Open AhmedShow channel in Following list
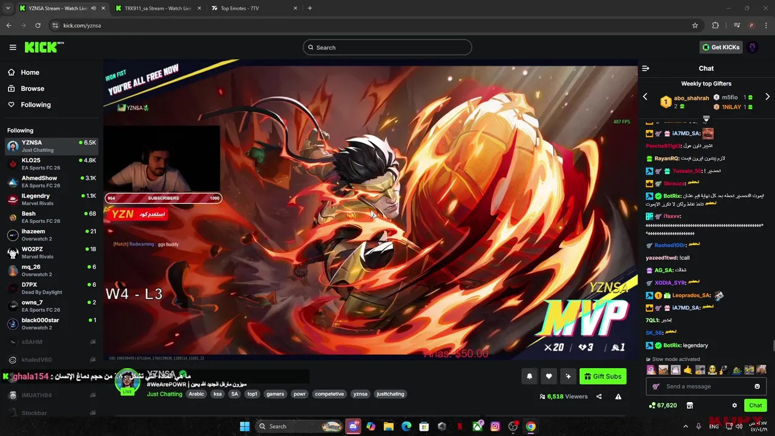Viewport: 775px width, 436px height. [x=51, y=182]
